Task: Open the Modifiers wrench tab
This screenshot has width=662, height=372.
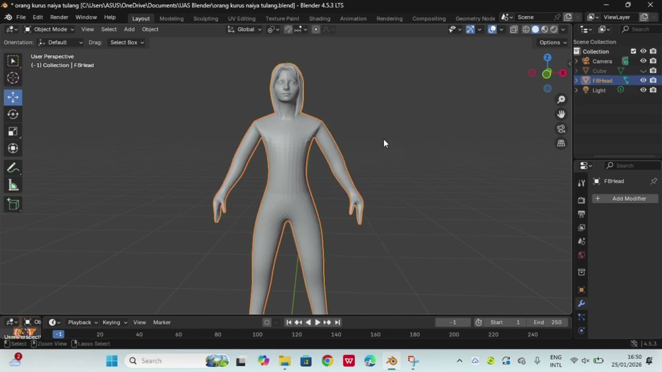Action: pos(581,303)
